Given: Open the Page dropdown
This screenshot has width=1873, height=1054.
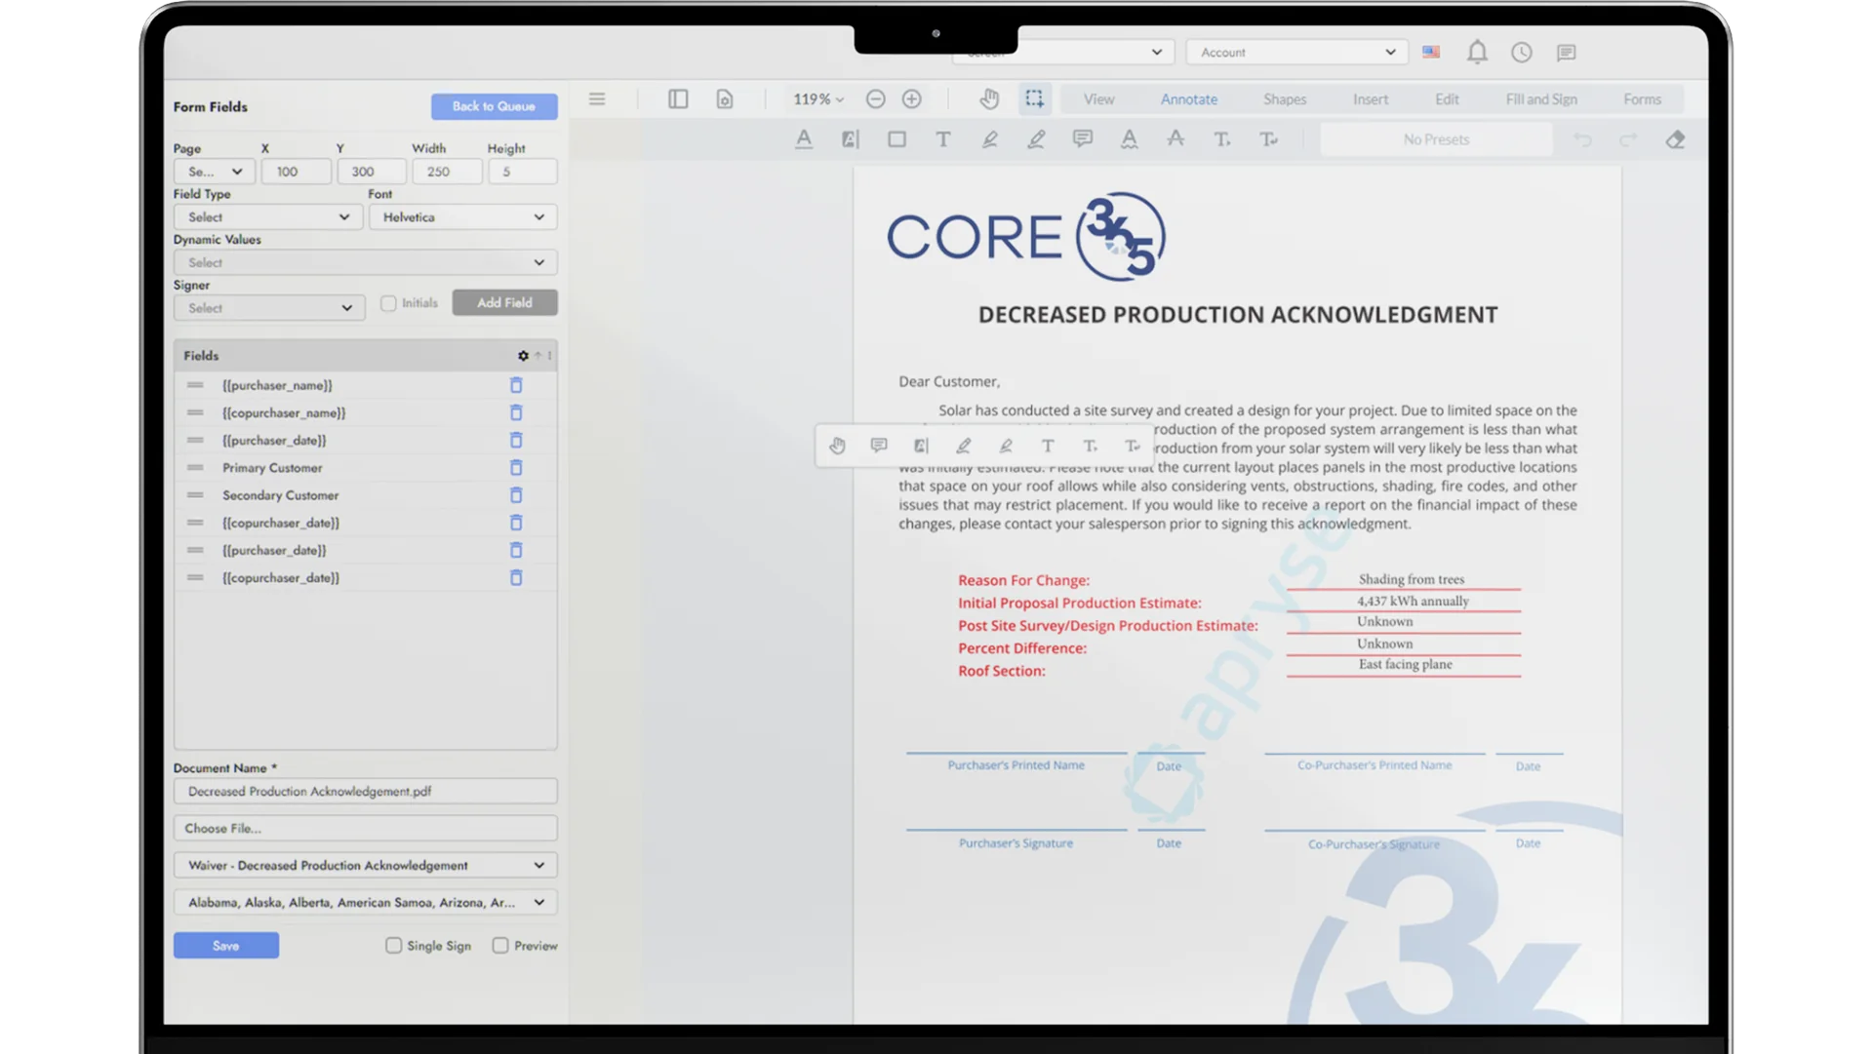Looking at the screenshot, I should click(215, 172).
